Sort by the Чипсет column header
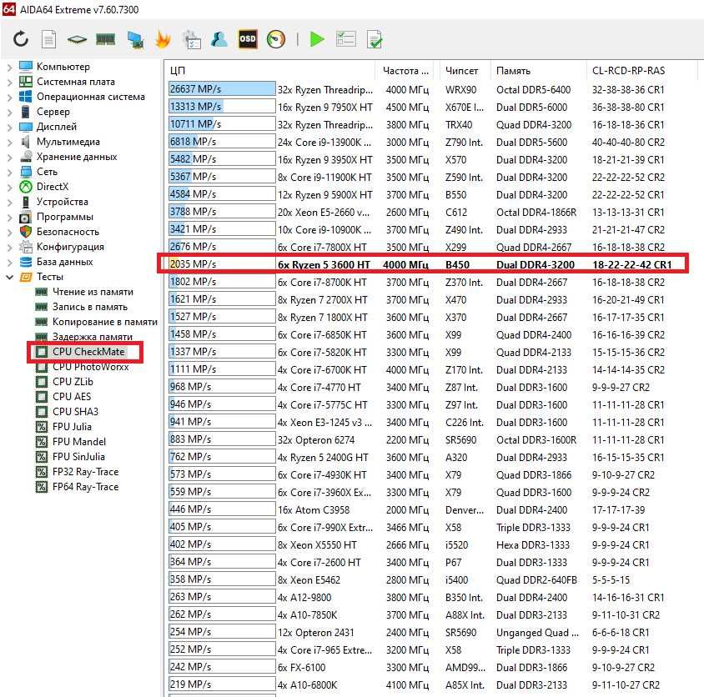The height and width of the screenshot is (697, 704). (465, 71)
